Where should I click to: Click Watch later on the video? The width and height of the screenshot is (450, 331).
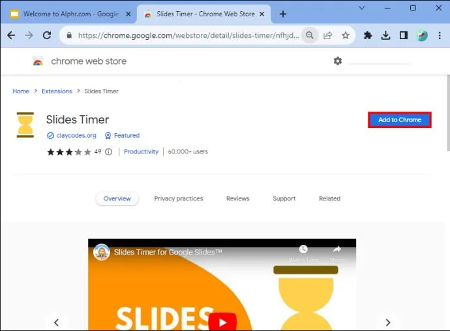pyautogui.click(x=303, y=253)
